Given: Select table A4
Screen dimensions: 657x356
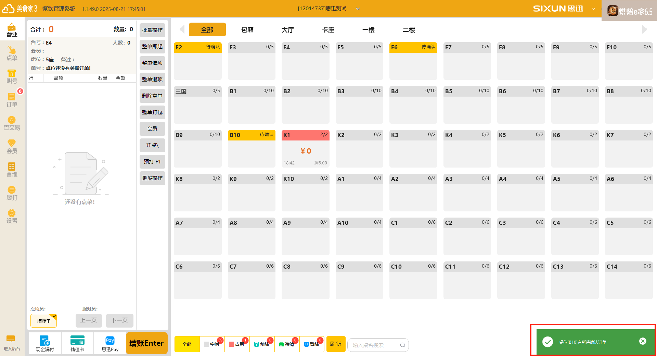Looking at the screenshot, I should [x=521, y=193].
